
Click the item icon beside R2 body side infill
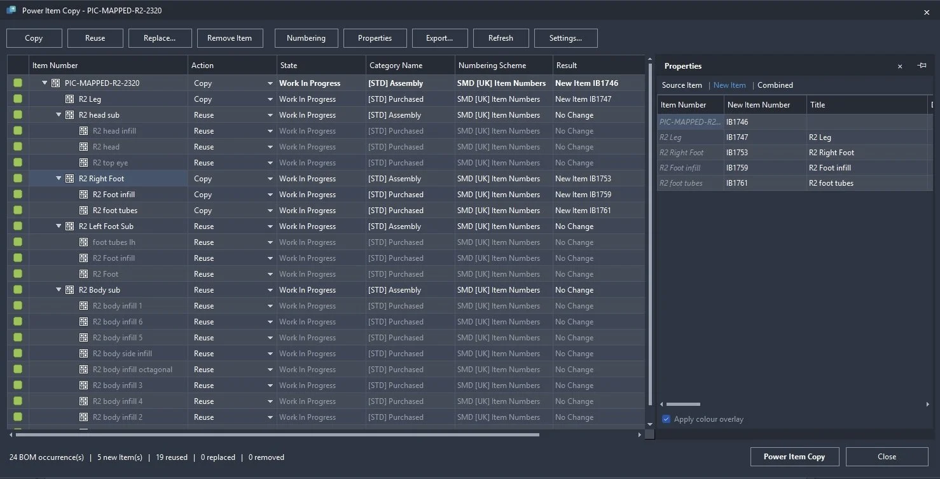(x=83, y=354)
